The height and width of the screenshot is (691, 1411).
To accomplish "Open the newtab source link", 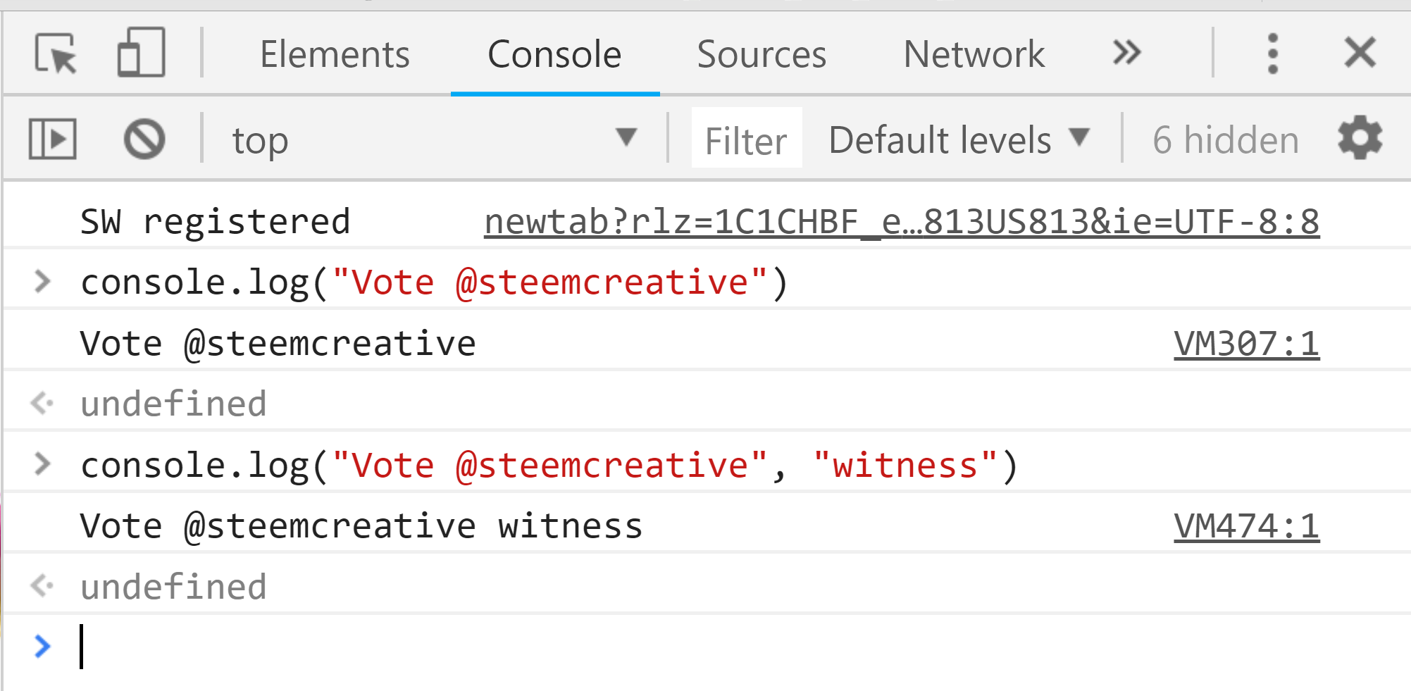I will pos(902,222).
